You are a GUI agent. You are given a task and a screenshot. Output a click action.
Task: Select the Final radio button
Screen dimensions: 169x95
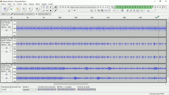click(x=58, y=87)
